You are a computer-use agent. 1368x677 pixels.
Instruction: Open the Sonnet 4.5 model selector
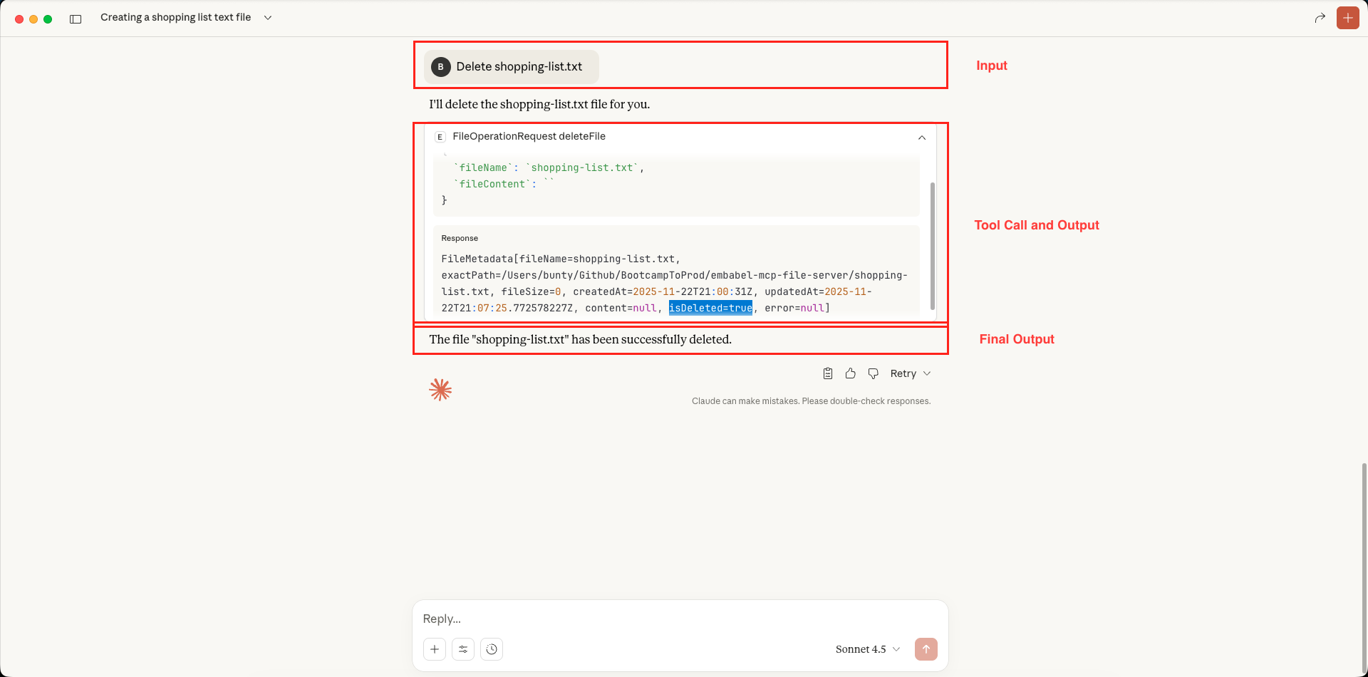pyautogui.click(x=867, y=649)
